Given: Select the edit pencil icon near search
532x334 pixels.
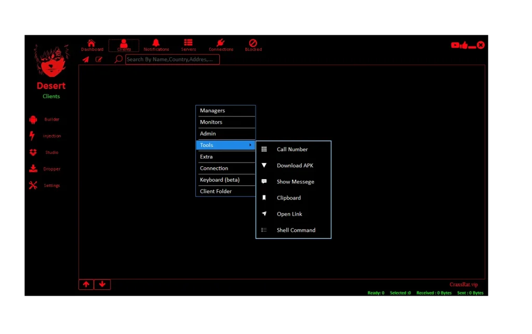Looking at the screenshot, I should pos(99,59).
